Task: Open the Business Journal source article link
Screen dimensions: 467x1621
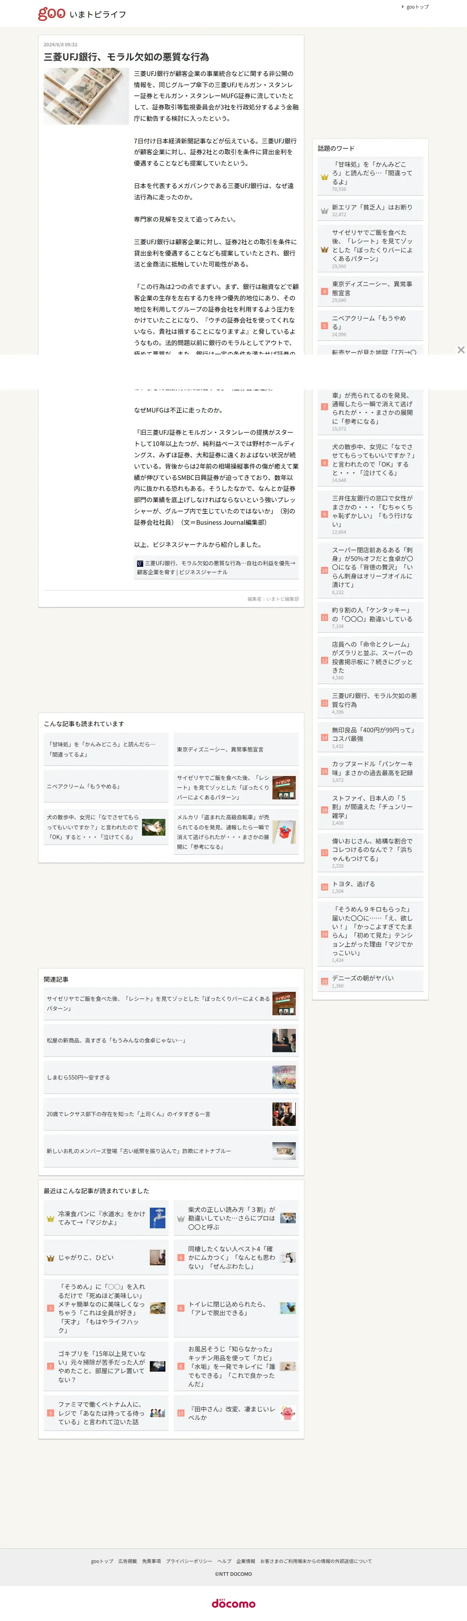Action: tap(216, 568)
